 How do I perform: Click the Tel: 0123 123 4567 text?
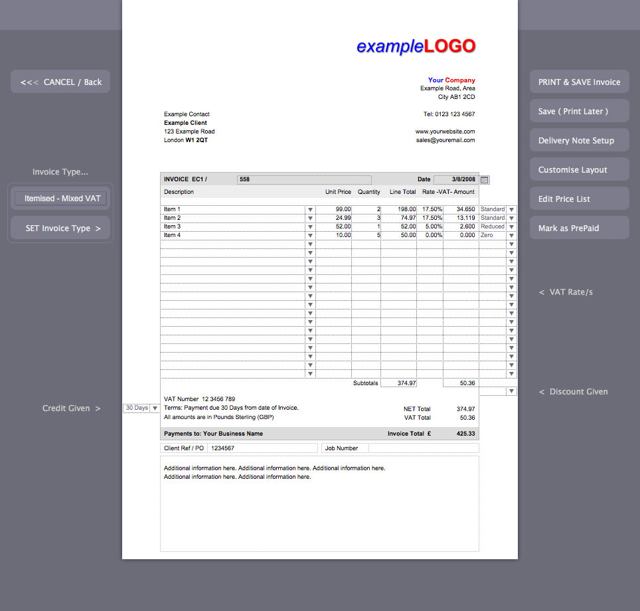[449, 114]
